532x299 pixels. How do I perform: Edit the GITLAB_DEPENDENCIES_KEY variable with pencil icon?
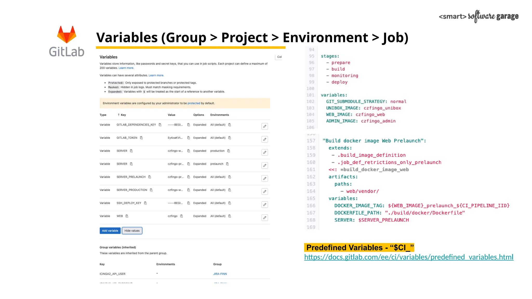click(264, 126)
